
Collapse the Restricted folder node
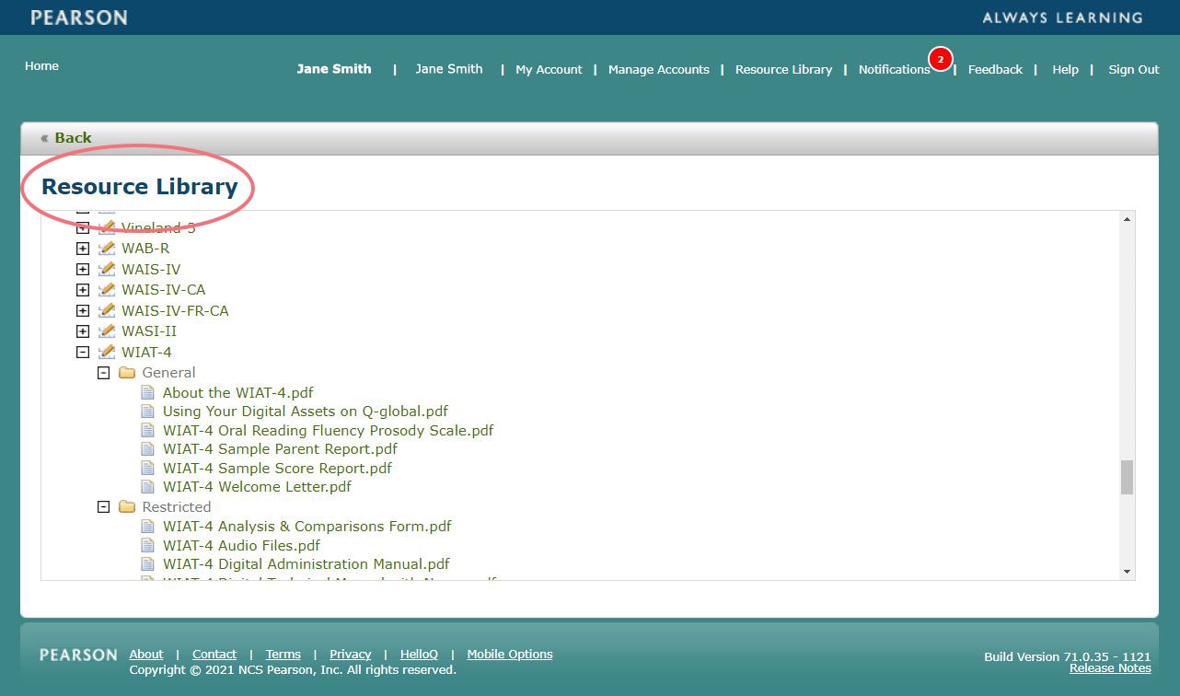[103, 507]
